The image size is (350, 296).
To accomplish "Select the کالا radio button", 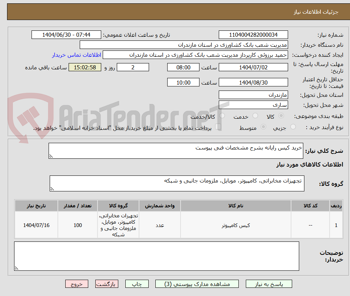I will pyautogui.click(x=281, y=115).
